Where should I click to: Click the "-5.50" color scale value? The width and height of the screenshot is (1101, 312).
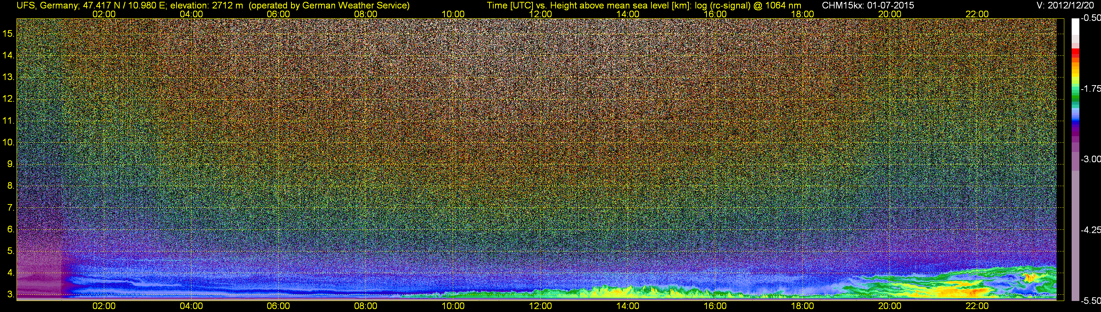click(x=1090, y=301)
